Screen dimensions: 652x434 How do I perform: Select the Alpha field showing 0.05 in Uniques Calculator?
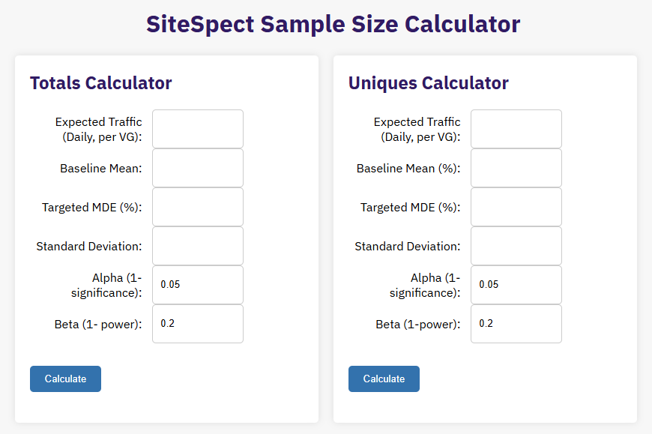[516, 285]
